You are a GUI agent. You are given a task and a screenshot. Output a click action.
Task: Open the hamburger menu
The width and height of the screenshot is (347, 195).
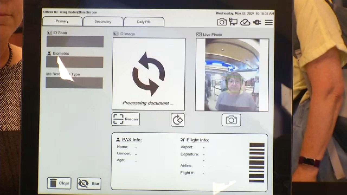tap(269, 22)
